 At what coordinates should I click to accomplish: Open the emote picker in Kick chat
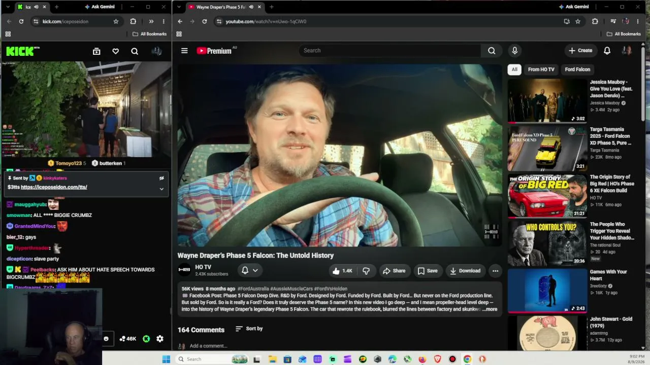pyautogui.click(x=106, y=339)
